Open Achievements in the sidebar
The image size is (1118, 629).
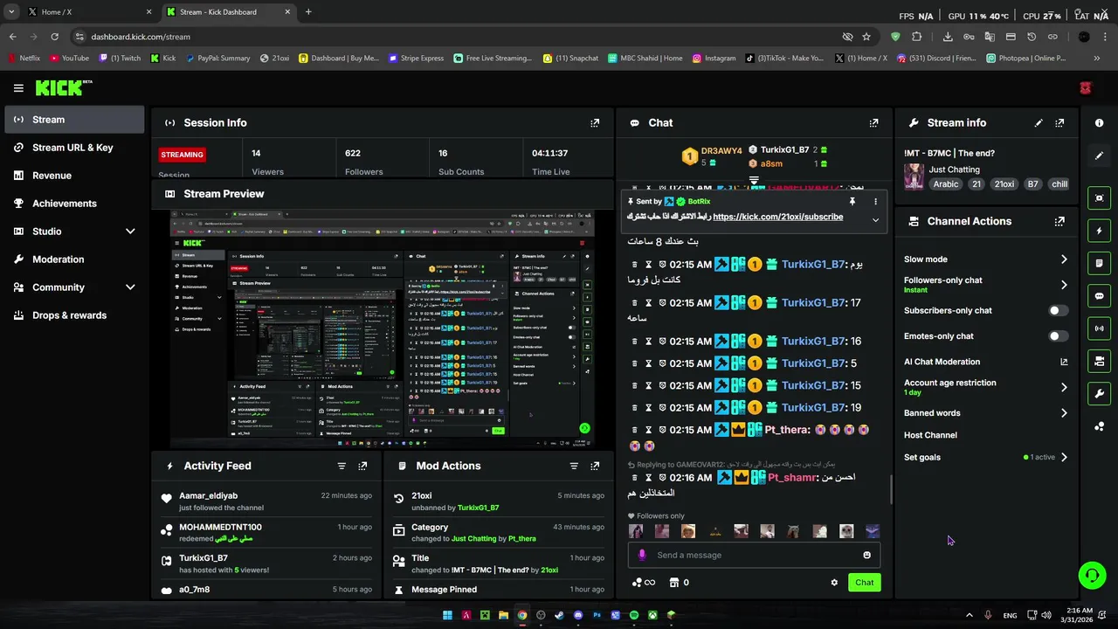74,204
